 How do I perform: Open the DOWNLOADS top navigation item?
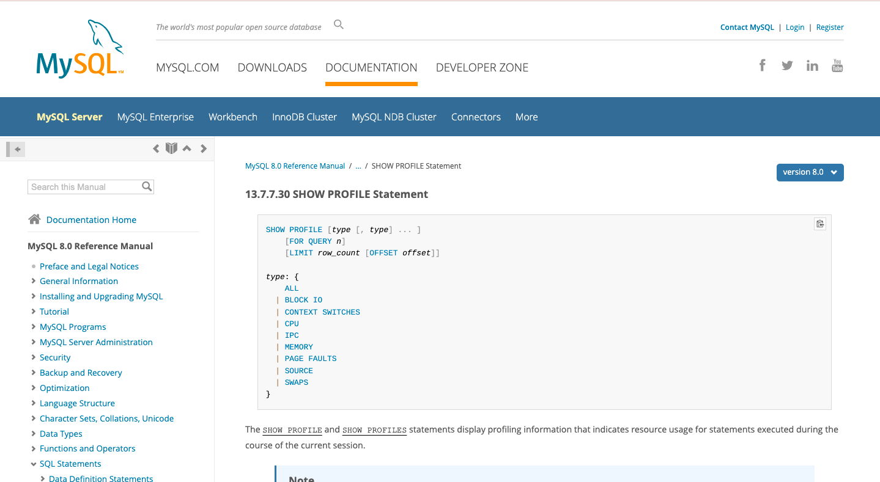272,68
